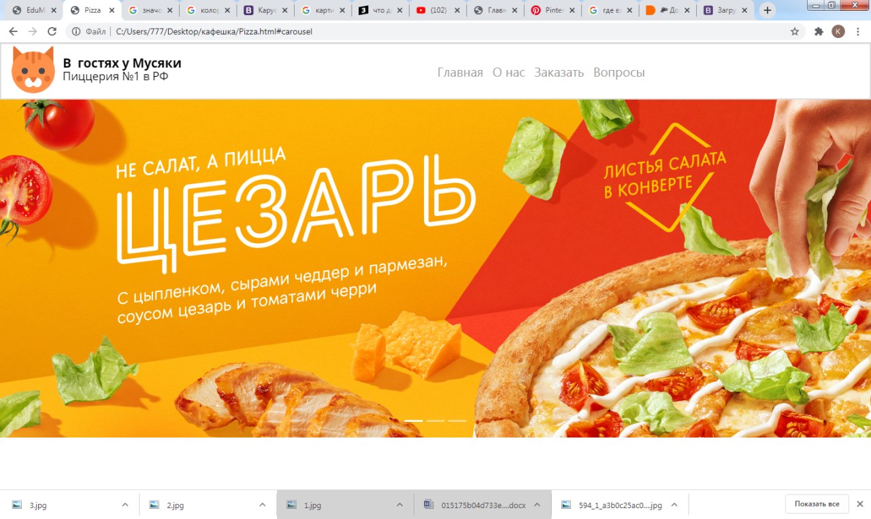This screenshot has width=871, height=519.
Task: Bookmark this page with the star icon
Action: pyautogui.click(x=794, y=31)
